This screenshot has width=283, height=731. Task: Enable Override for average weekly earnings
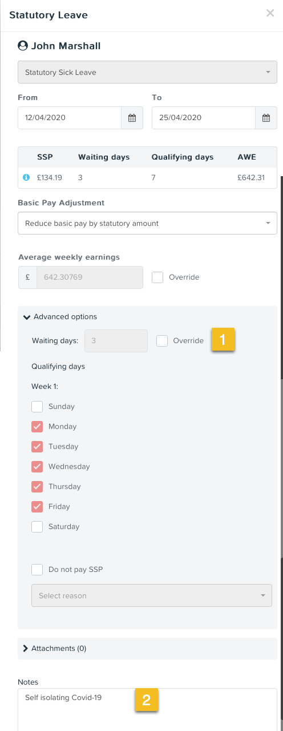pyautogui.click(x=157, y=277)
